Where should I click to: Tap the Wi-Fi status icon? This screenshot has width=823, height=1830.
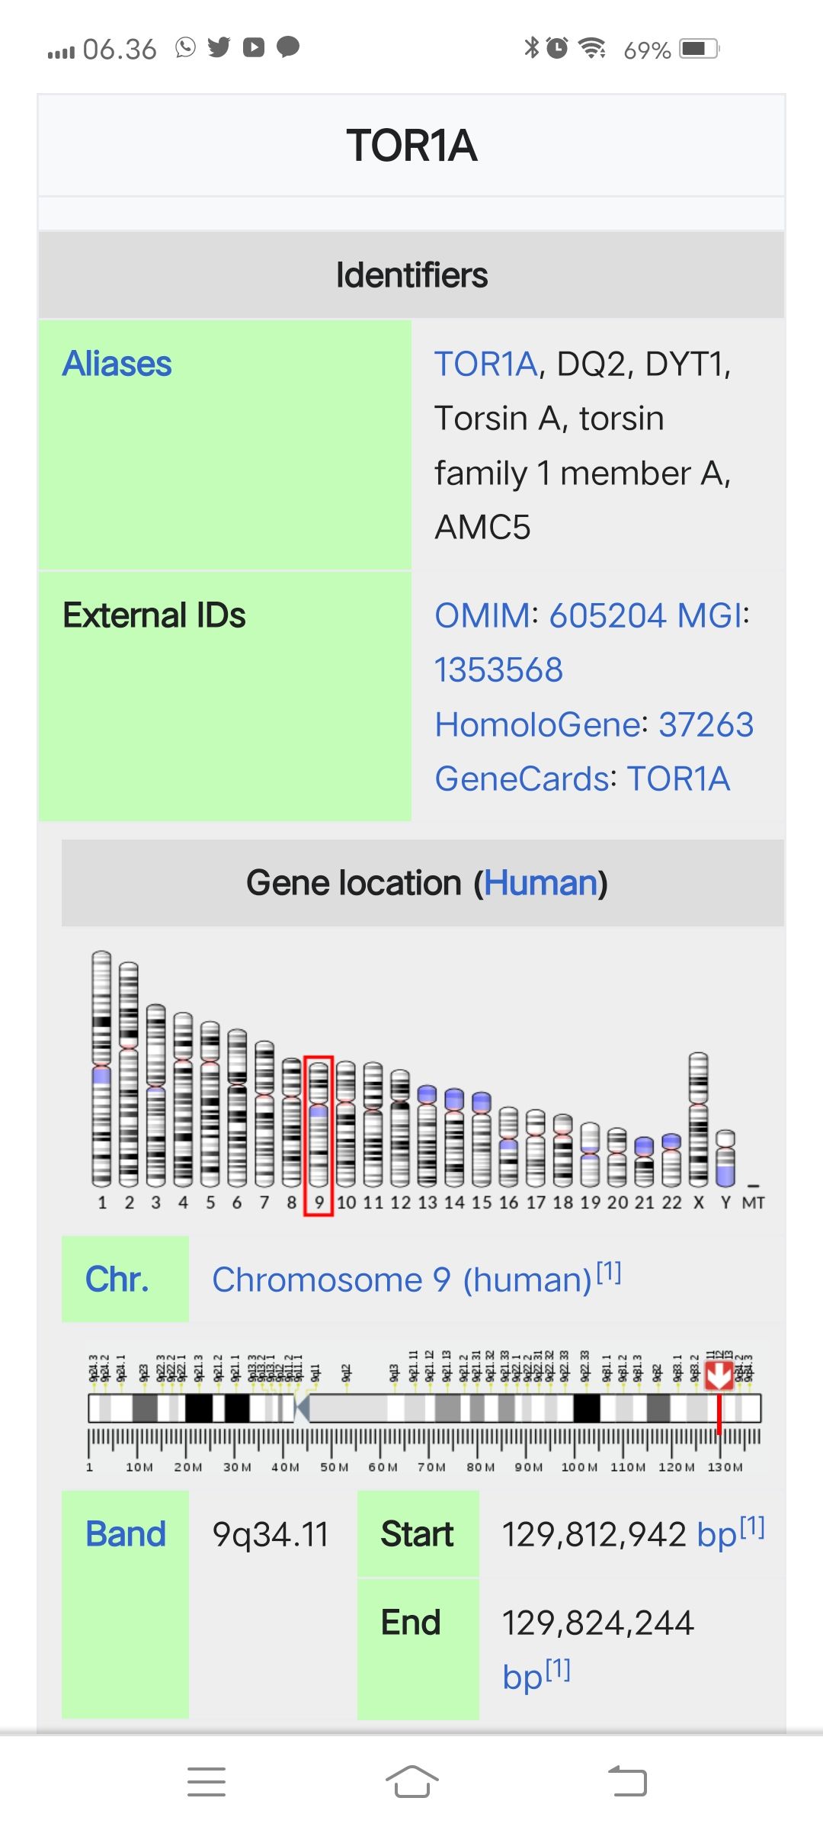point(591,48)
